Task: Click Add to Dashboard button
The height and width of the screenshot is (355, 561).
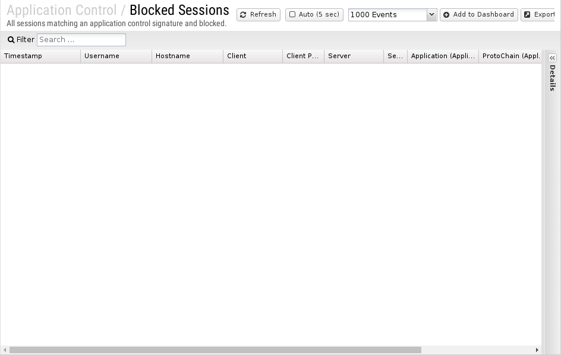Action: (x=479, y=15)
